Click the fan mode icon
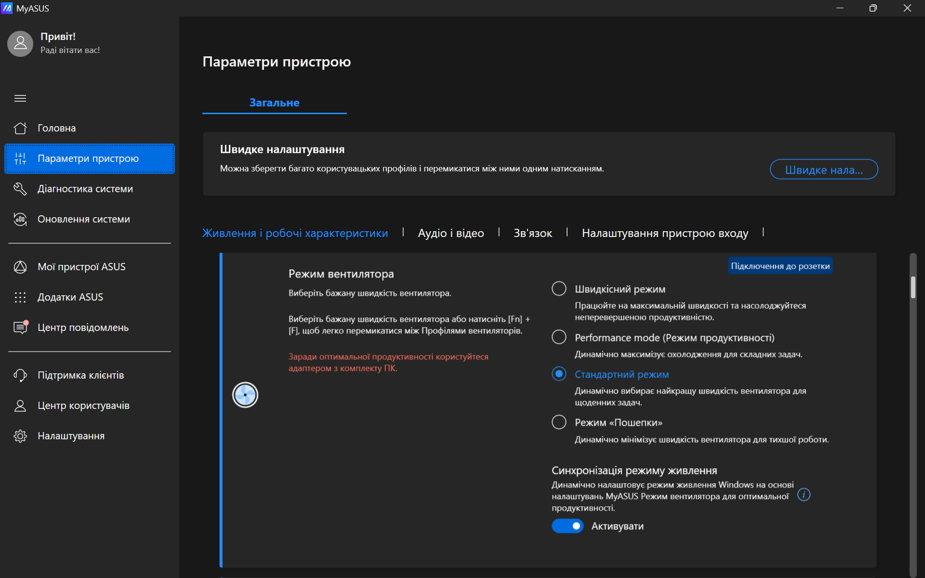This screenshot has height=578, width=925. [245, 395]
